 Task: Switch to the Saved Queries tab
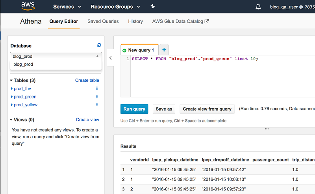pos(104,21)
